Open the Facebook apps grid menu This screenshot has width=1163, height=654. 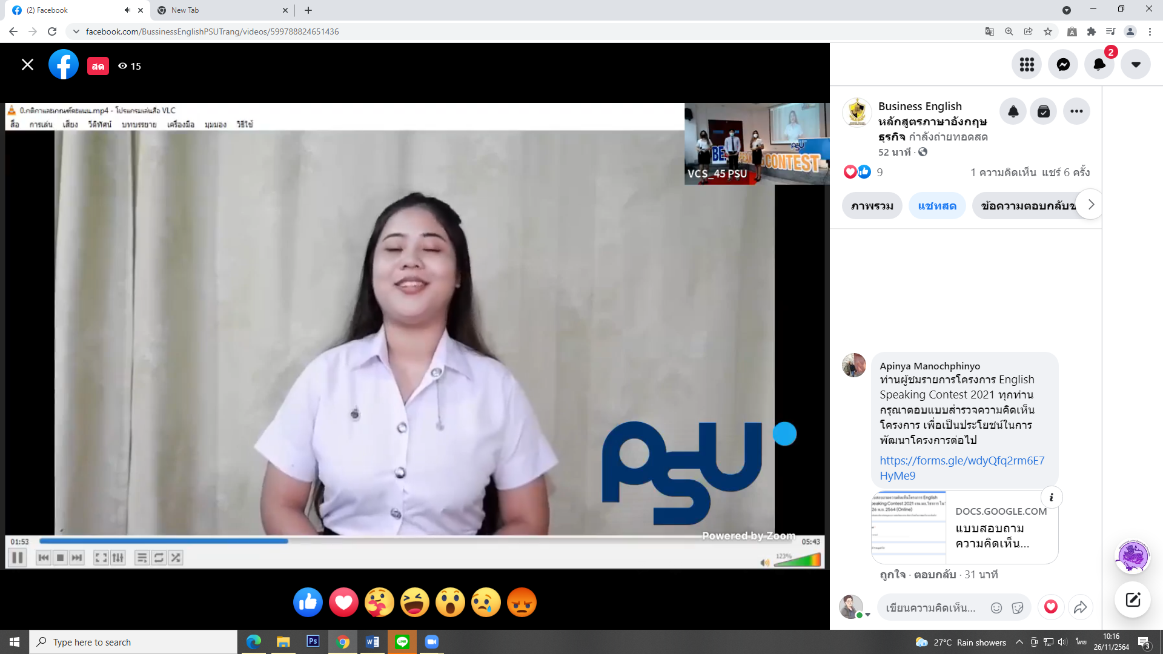(1027, 65)
